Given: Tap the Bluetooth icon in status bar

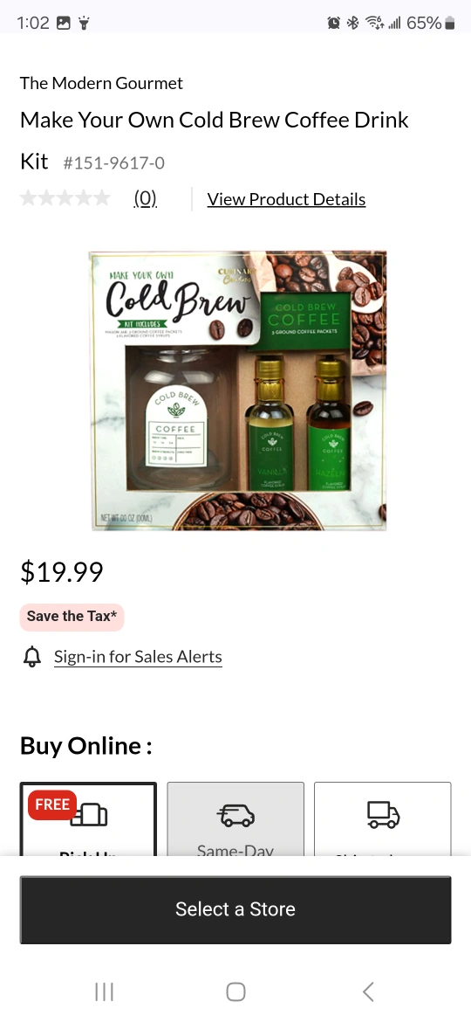Looking at the screenshot, I should (x=352, y=24).
